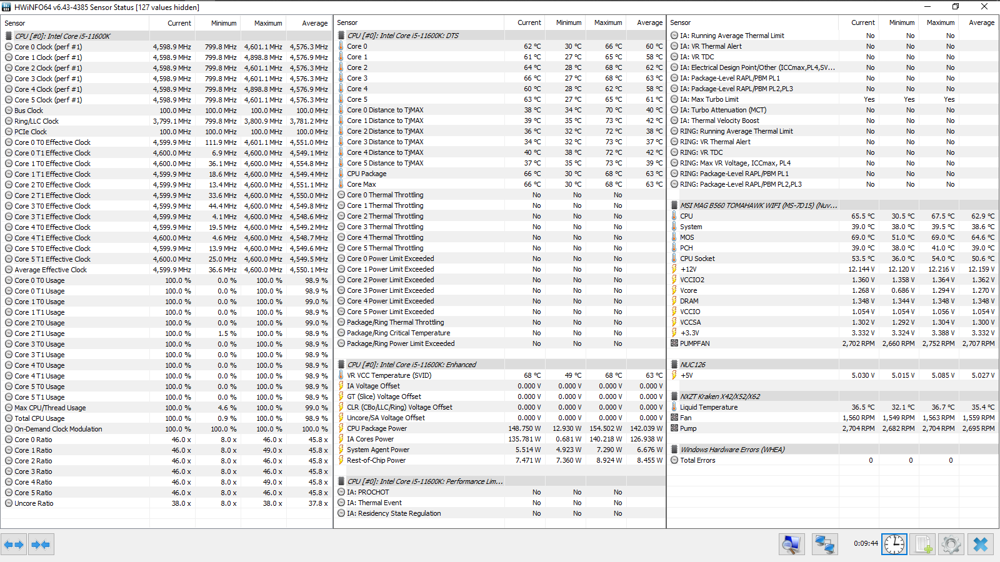Click the IA: PROCHOT circle icon

tap(341, 492)
